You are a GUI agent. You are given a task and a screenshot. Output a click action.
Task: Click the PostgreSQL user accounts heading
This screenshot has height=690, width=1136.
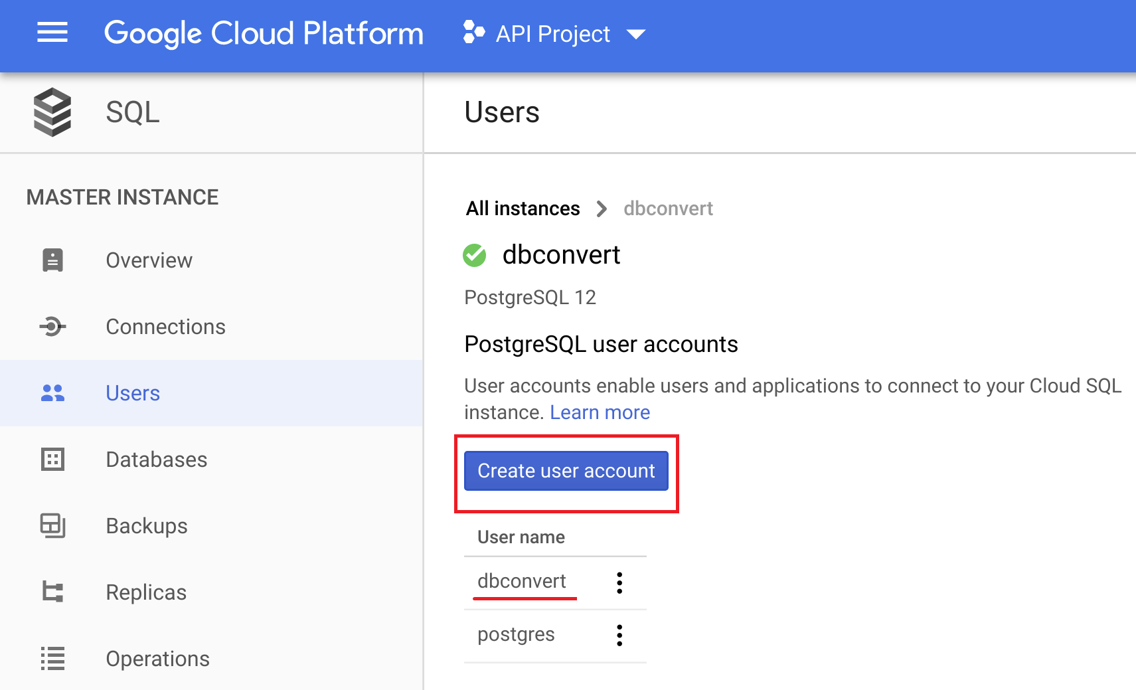pyautogui.click(x=601, y=345)
